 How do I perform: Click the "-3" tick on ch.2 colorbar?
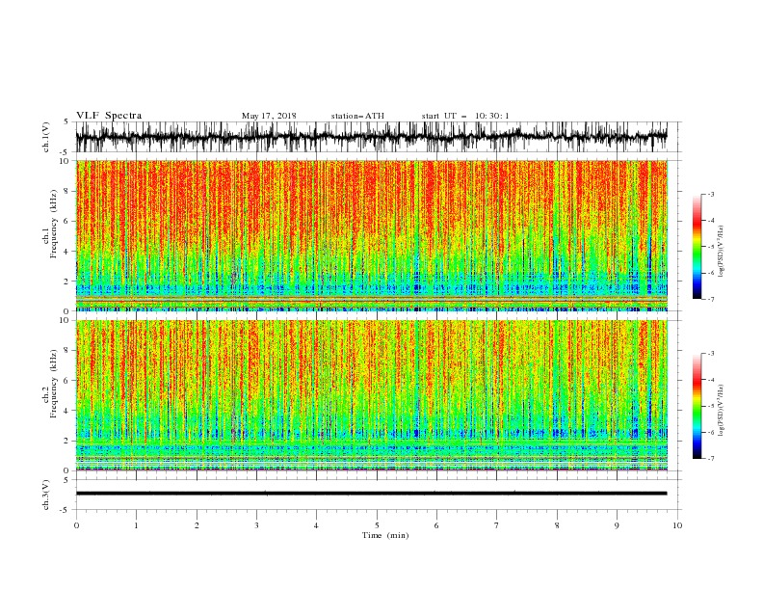(711, 354)
